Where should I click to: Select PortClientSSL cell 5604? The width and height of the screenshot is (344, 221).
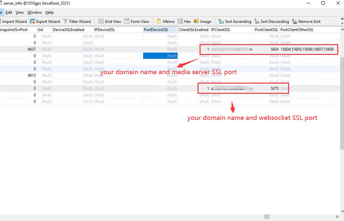pos(267,49)
